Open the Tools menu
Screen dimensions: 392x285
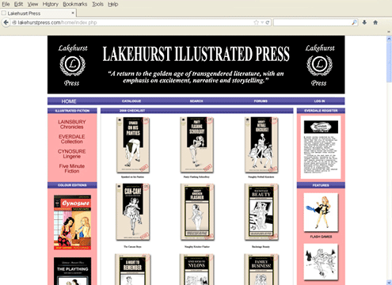coord(97,4)
